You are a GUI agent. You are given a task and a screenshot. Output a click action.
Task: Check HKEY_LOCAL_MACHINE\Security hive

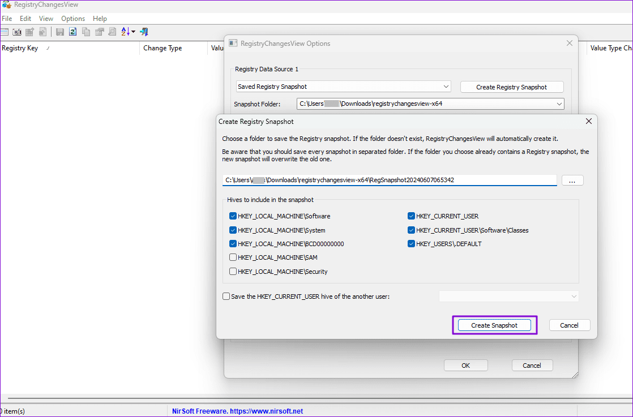pos(233,272)
